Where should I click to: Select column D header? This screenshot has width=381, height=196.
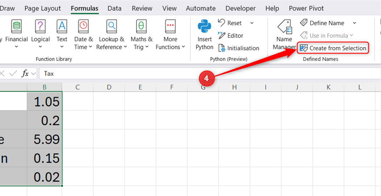pos(109,87)
